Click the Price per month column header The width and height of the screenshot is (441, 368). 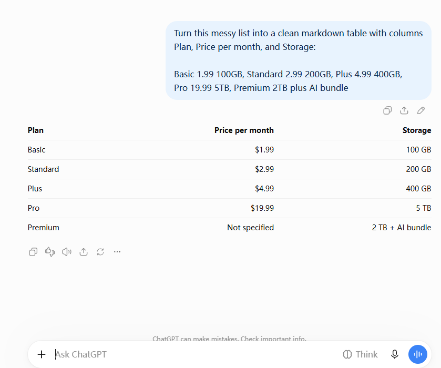tap(244, 130)
